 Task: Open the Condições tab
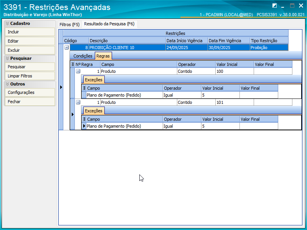83,56
